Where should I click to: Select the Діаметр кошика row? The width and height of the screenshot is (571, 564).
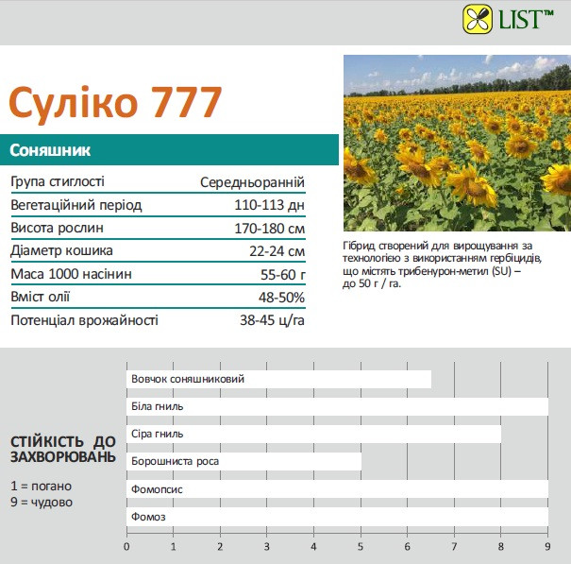point(158,251)
